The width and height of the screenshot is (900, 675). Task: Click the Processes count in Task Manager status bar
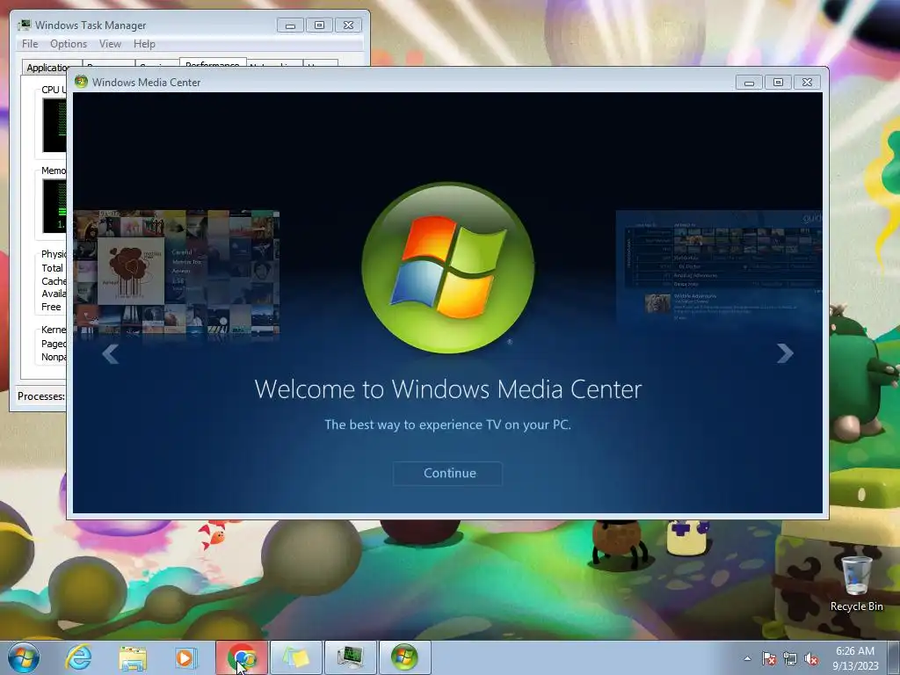[41, 396]
